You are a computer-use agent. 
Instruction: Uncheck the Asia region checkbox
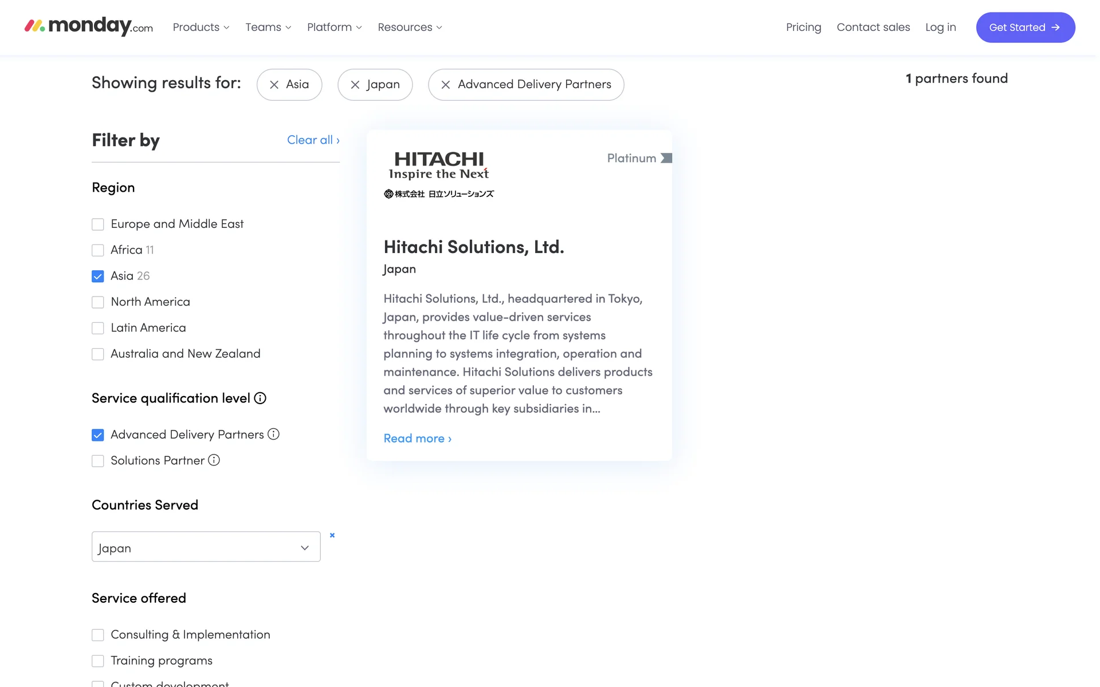tap(98, 277)
